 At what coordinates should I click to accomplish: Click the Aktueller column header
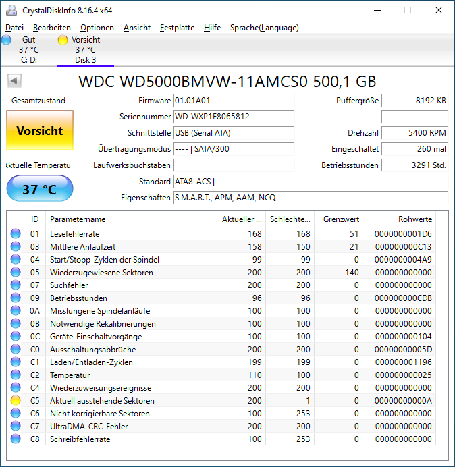click(x=242, y=219)
